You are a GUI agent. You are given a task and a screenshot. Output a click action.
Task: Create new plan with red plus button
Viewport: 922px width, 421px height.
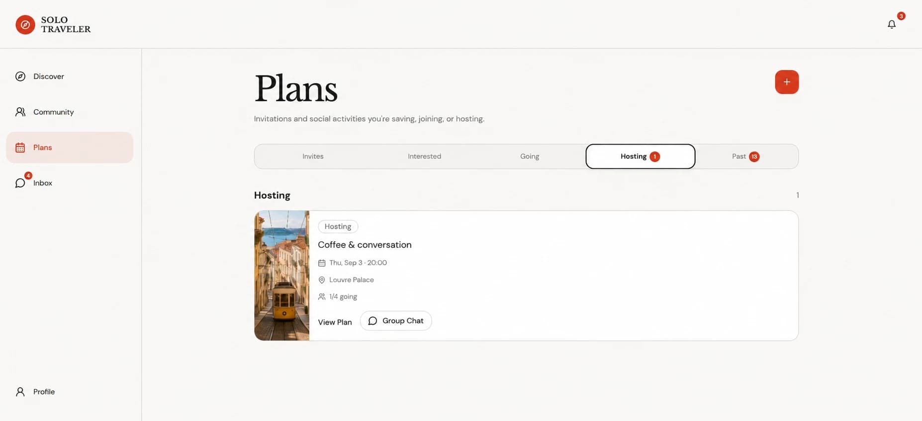[787, 82]
